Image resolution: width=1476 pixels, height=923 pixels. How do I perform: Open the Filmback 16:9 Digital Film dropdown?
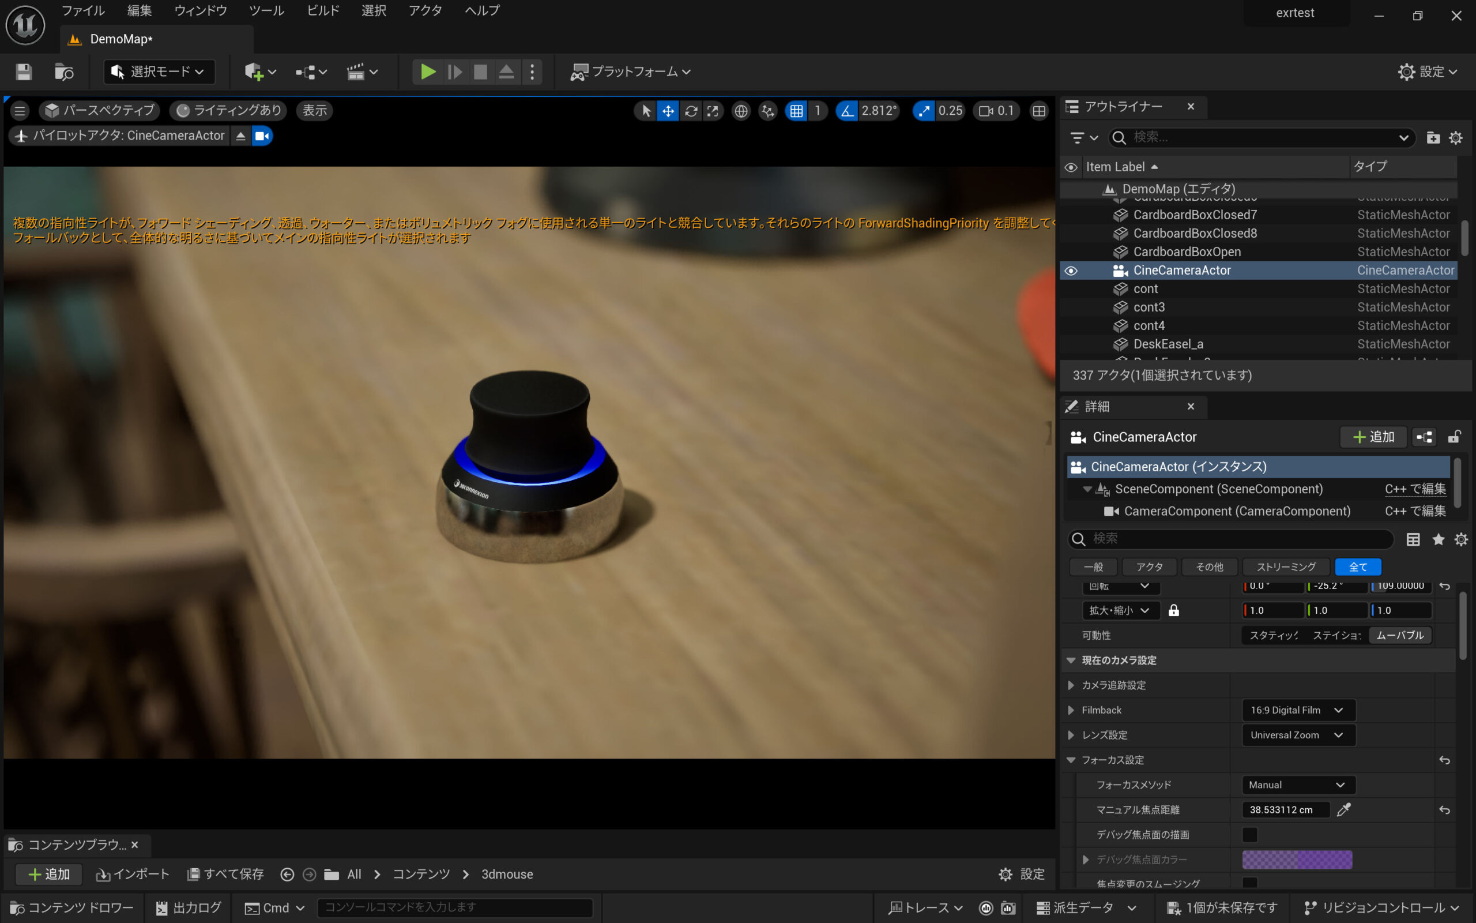click(x=1297, y=710)
